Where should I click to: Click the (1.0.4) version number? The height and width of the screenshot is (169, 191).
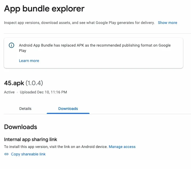click(x=34, y=83)
